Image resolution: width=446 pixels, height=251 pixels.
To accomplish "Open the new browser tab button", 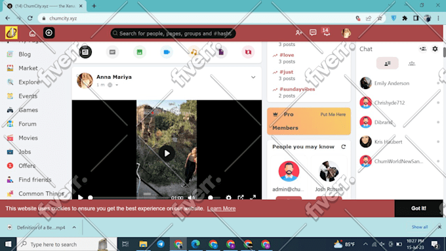I will [x=94, y=6].
